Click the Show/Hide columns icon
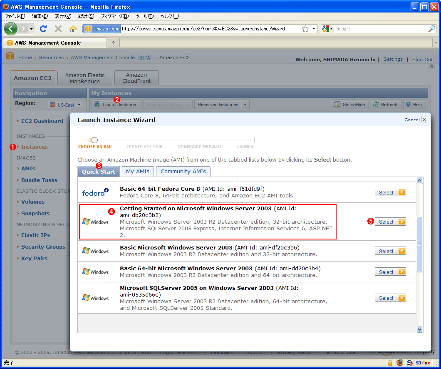 (x=337, y=105)
